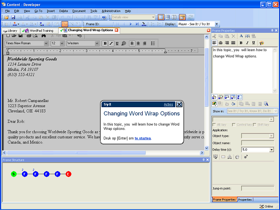The height and width of the screenshot is (210, 280).
Task: Open Help with the blue question mark icon
Action: click(x=104, y=17)
